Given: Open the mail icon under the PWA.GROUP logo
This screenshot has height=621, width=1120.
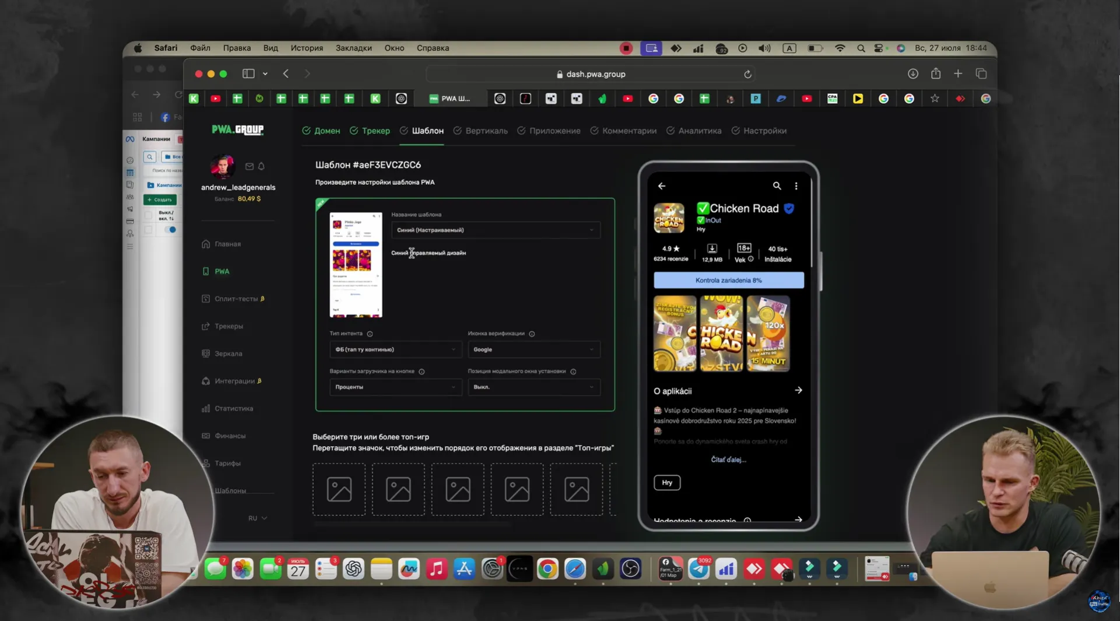Looking at the screenshot, I should [x=250, y=166].
